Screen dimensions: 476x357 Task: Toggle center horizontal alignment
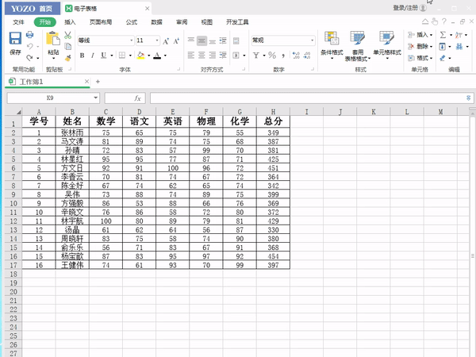click(x=202, y=56)
